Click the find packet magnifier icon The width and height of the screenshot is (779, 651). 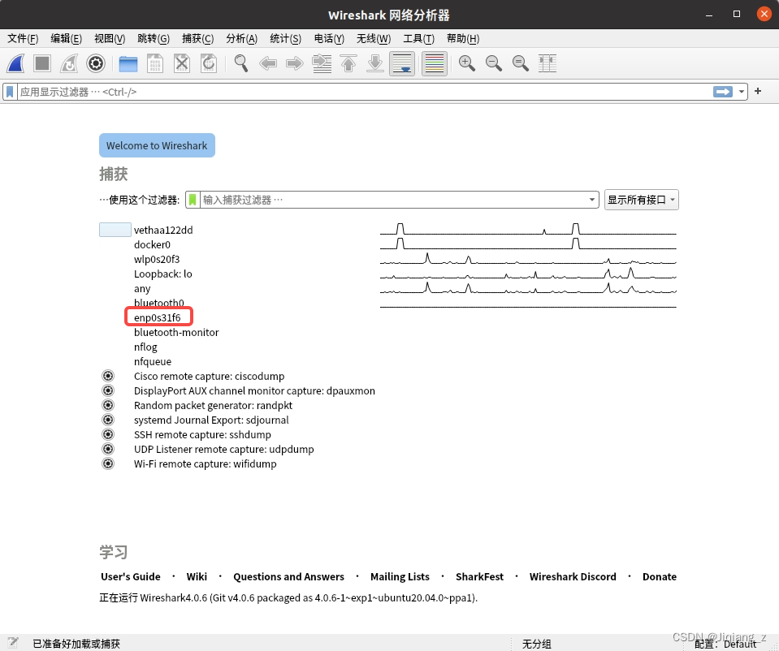pyautogui.click(x=241, y=63)
